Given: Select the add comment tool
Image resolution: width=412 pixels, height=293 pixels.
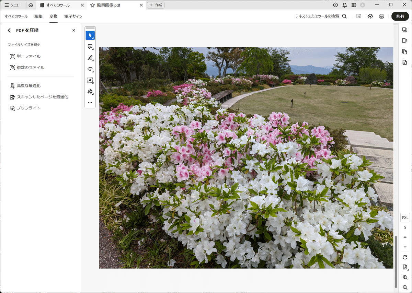Looking at the screenshot, I should click(90, 47).
